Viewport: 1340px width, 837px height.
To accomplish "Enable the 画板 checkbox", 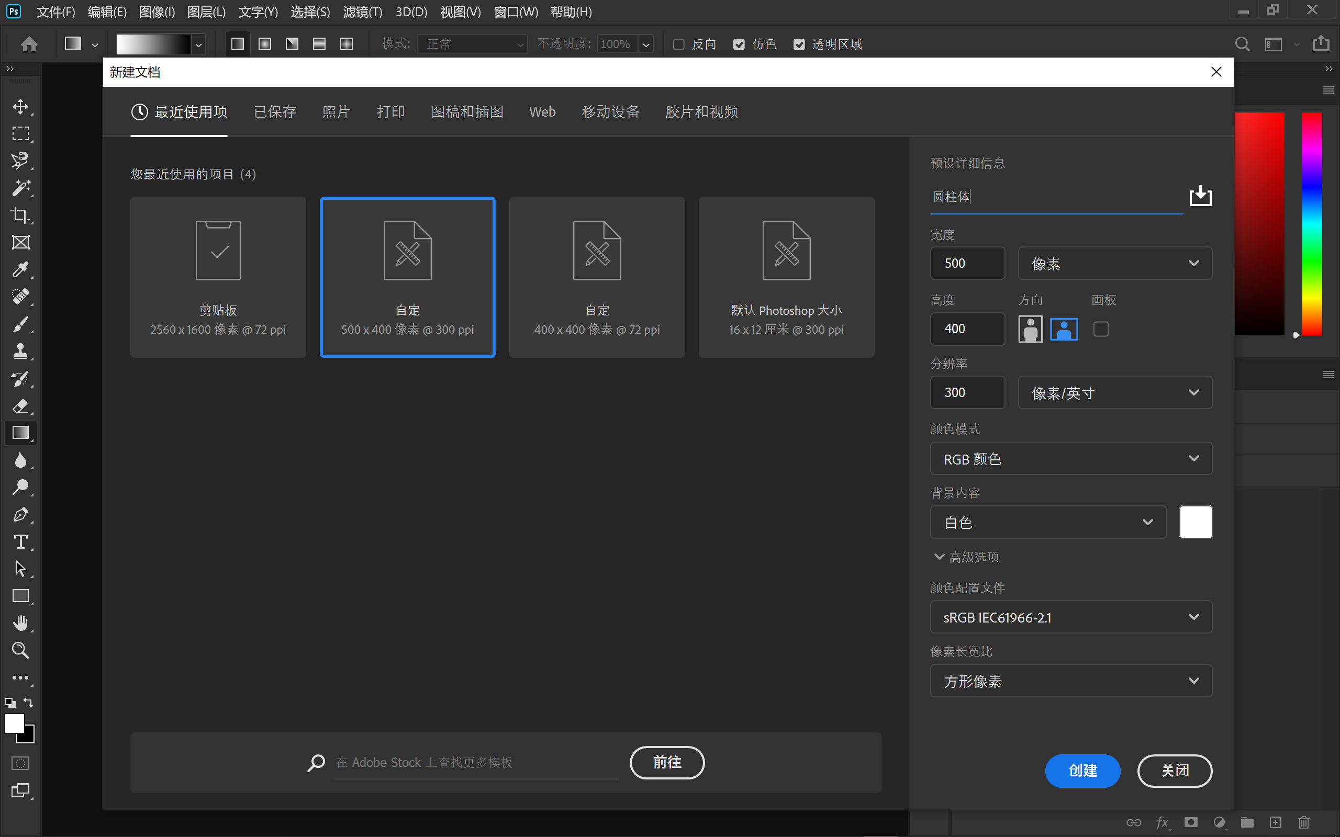I will pyautogui.click(x=1101, y=330).
